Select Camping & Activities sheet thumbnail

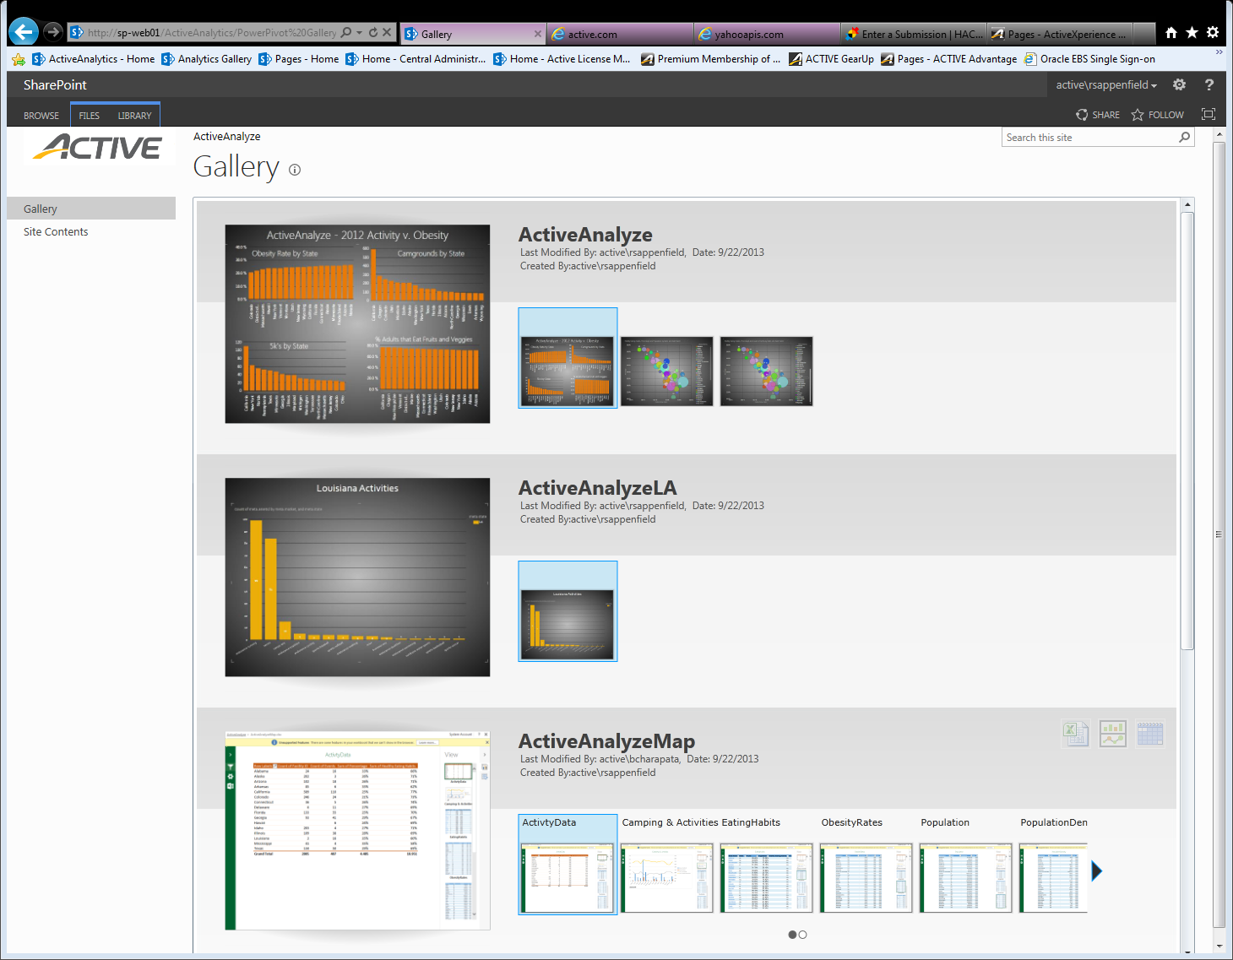[667, 878]
